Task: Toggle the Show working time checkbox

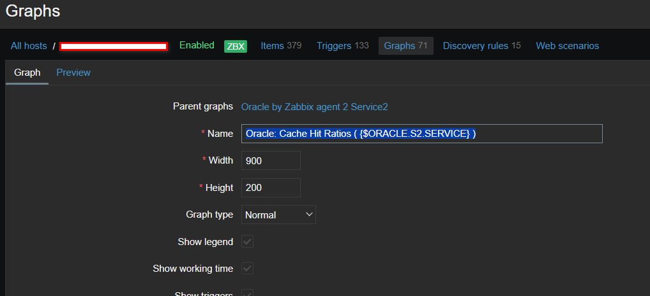Action: (x=247, y=269)
